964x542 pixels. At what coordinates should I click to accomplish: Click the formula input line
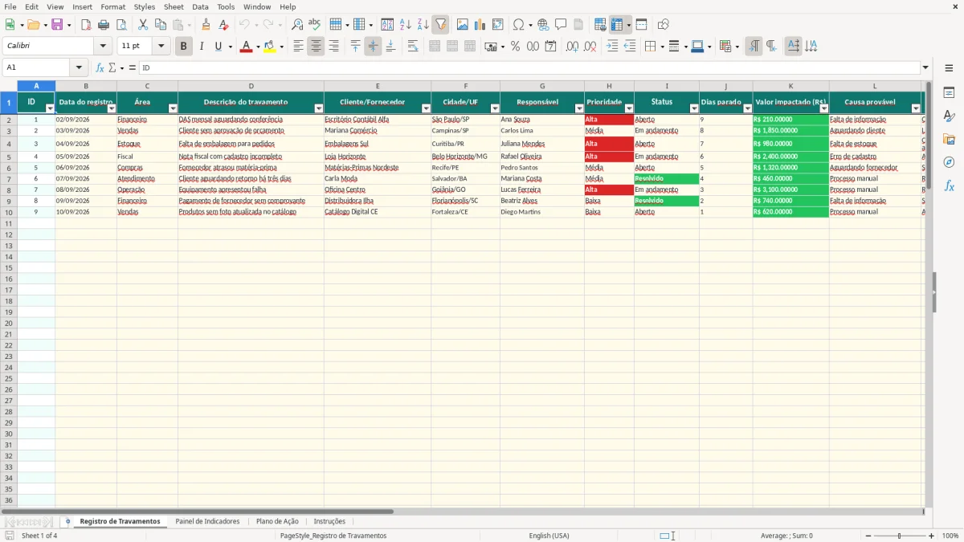530,67
